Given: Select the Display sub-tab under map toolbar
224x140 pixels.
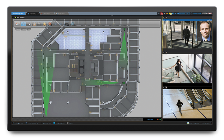Looking at the screenshot, I should [24, 29].
